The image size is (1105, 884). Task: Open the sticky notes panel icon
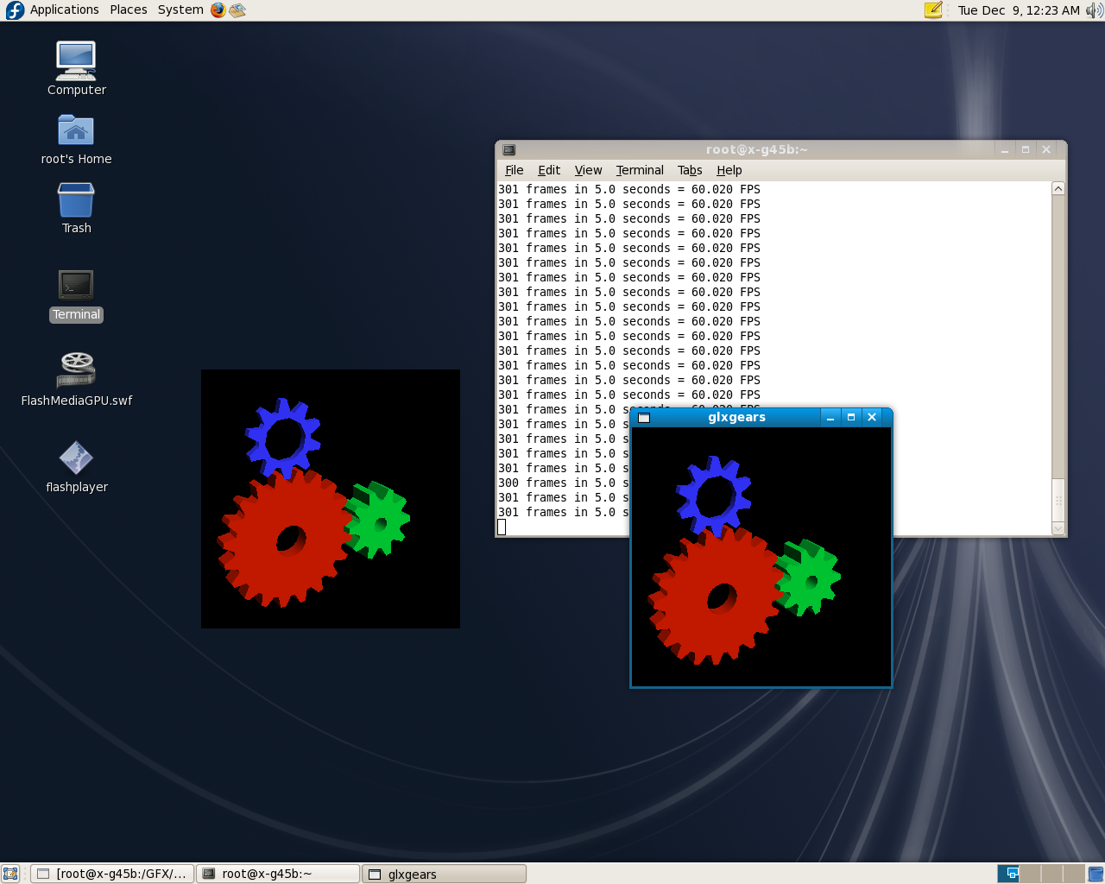click(x=933, y=10)
